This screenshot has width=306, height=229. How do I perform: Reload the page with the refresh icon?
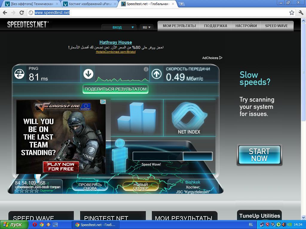pyautogui.click(x=22, y=13)
